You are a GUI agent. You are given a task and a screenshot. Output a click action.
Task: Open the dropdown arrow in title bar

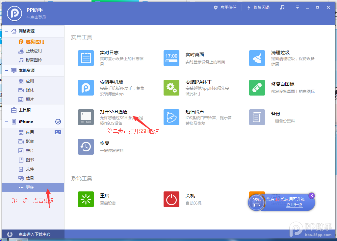(297, 7)
